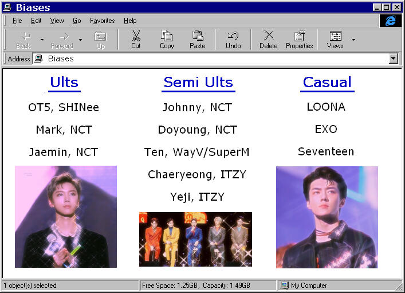Expand the Back history dropdown arrow
405x293 pixels.
(42, 40)
